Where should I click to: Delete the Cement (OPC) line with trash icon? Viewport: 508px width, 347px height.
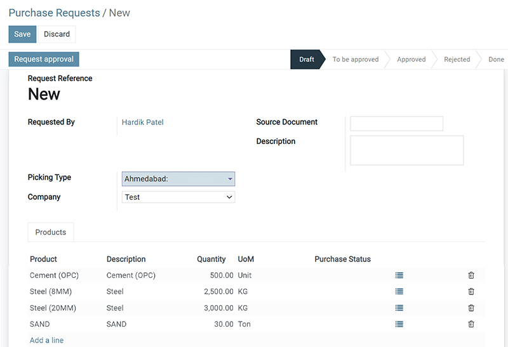tap(471, 275)
